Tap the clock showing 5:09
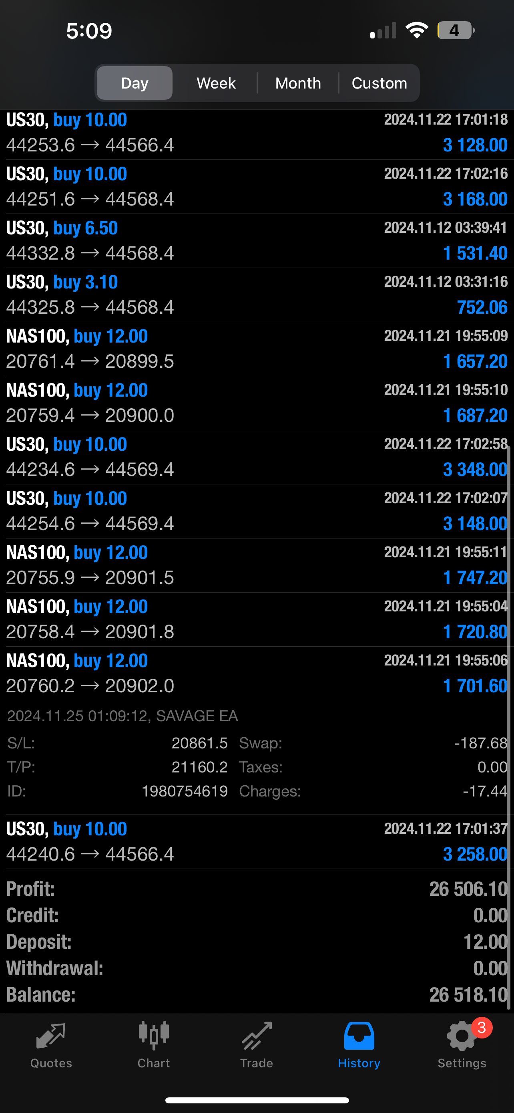This screenshot has width=514, height=1113. (x=89, y=31)
